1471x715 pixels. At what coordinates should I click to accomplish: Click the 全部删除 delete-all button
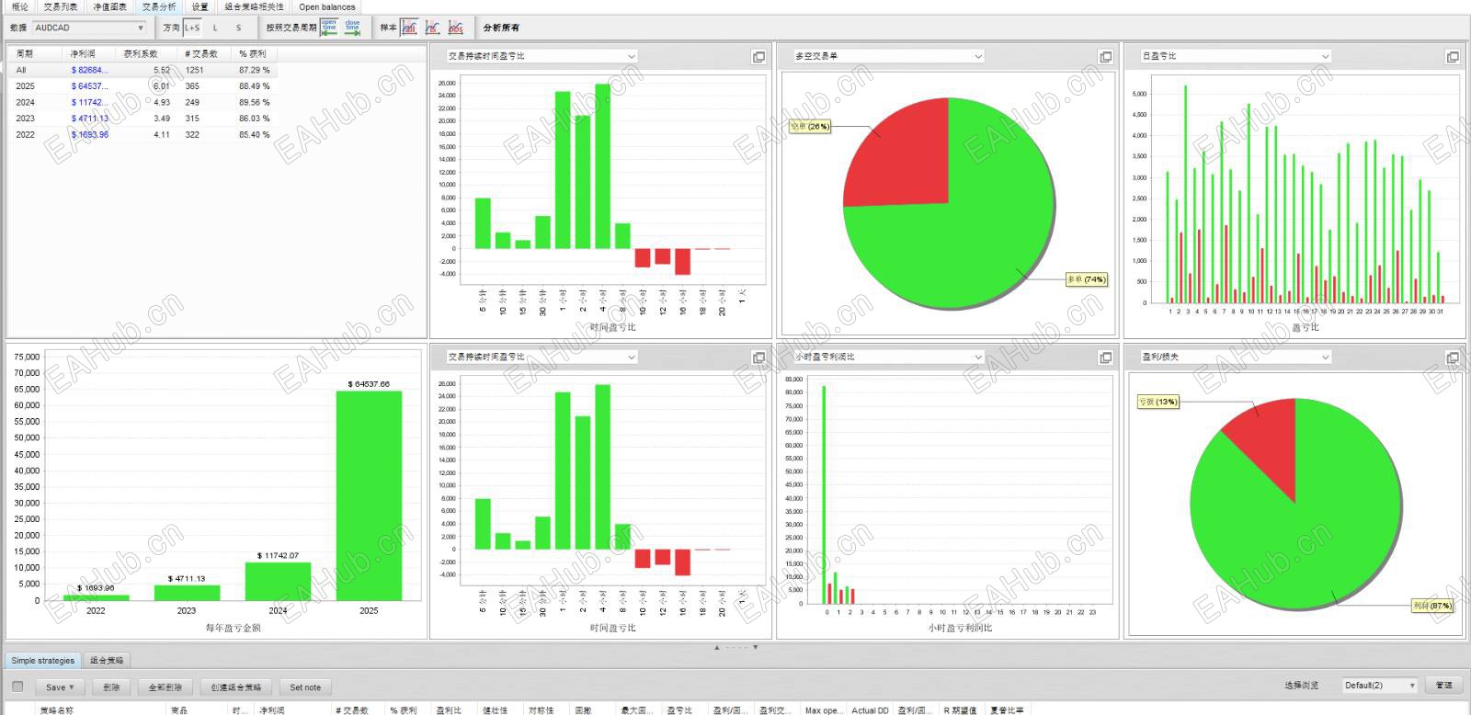165,687
